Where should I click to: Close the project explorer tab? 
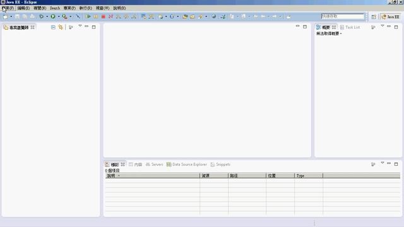point(32,27)
